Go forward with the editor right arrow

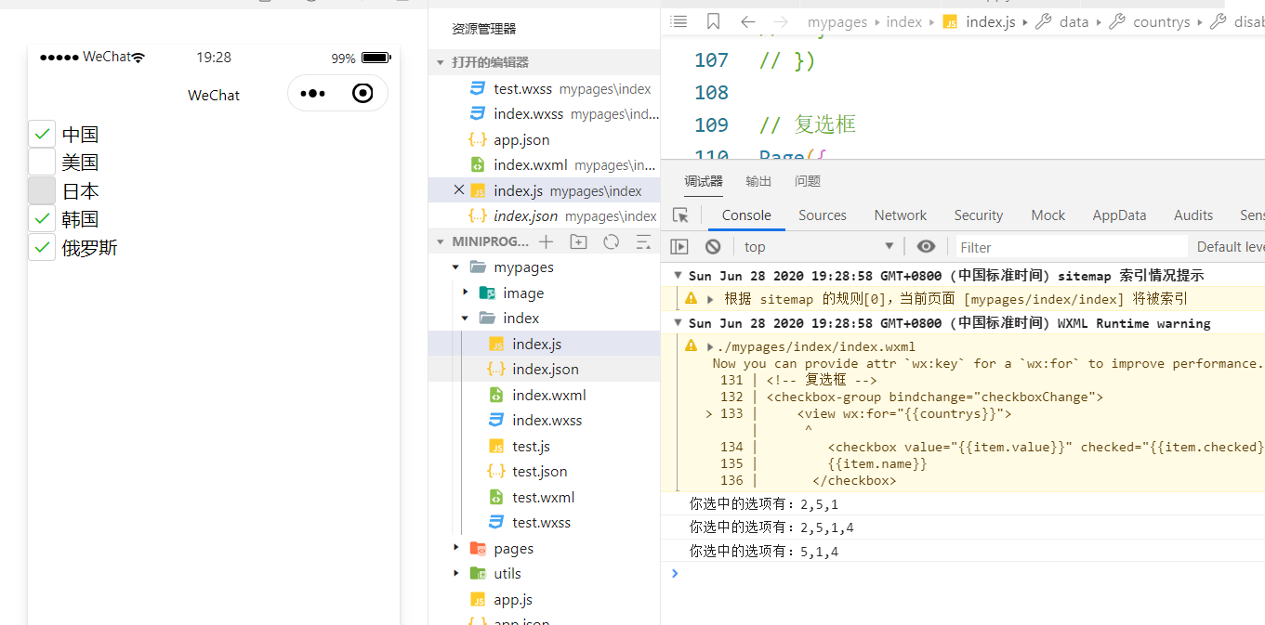pyautogui.click(x=781, y=21)
